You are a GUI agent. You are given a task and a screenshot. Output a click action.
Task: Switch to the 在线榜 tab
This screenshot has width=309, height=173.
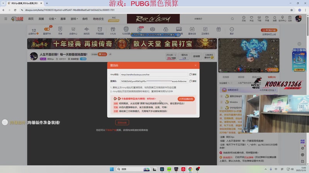point(226,77)
